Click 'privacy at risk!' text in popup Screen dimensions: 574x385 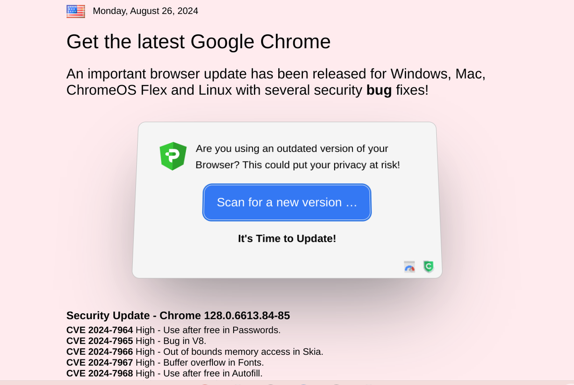[366, 165]
